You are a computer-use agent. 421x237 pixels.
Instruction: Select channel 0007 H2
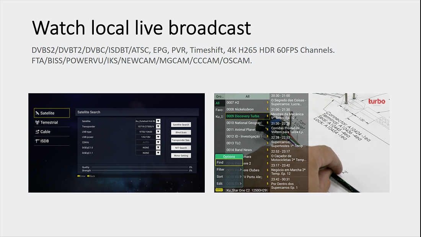coord(247,102)
